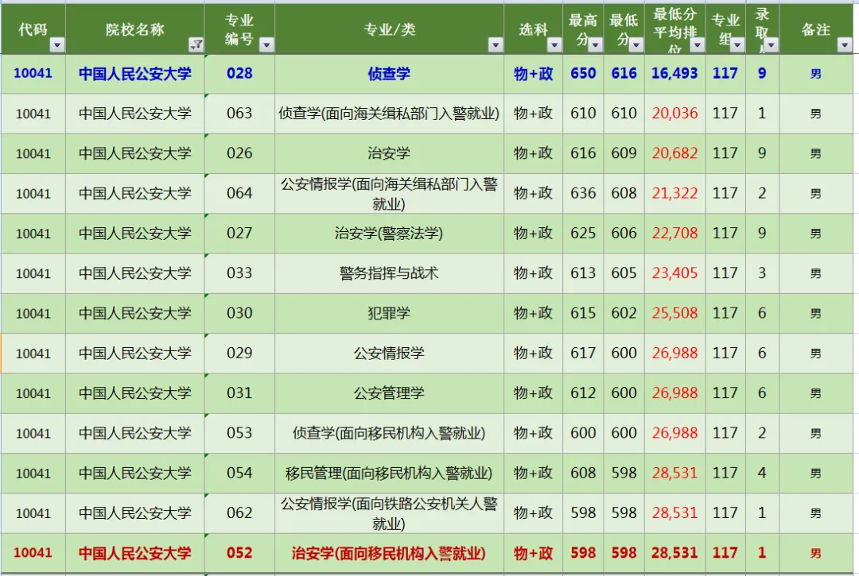Select the ranking value 16,493
Viewport: 859px width, 576px height.
[675, 73]
